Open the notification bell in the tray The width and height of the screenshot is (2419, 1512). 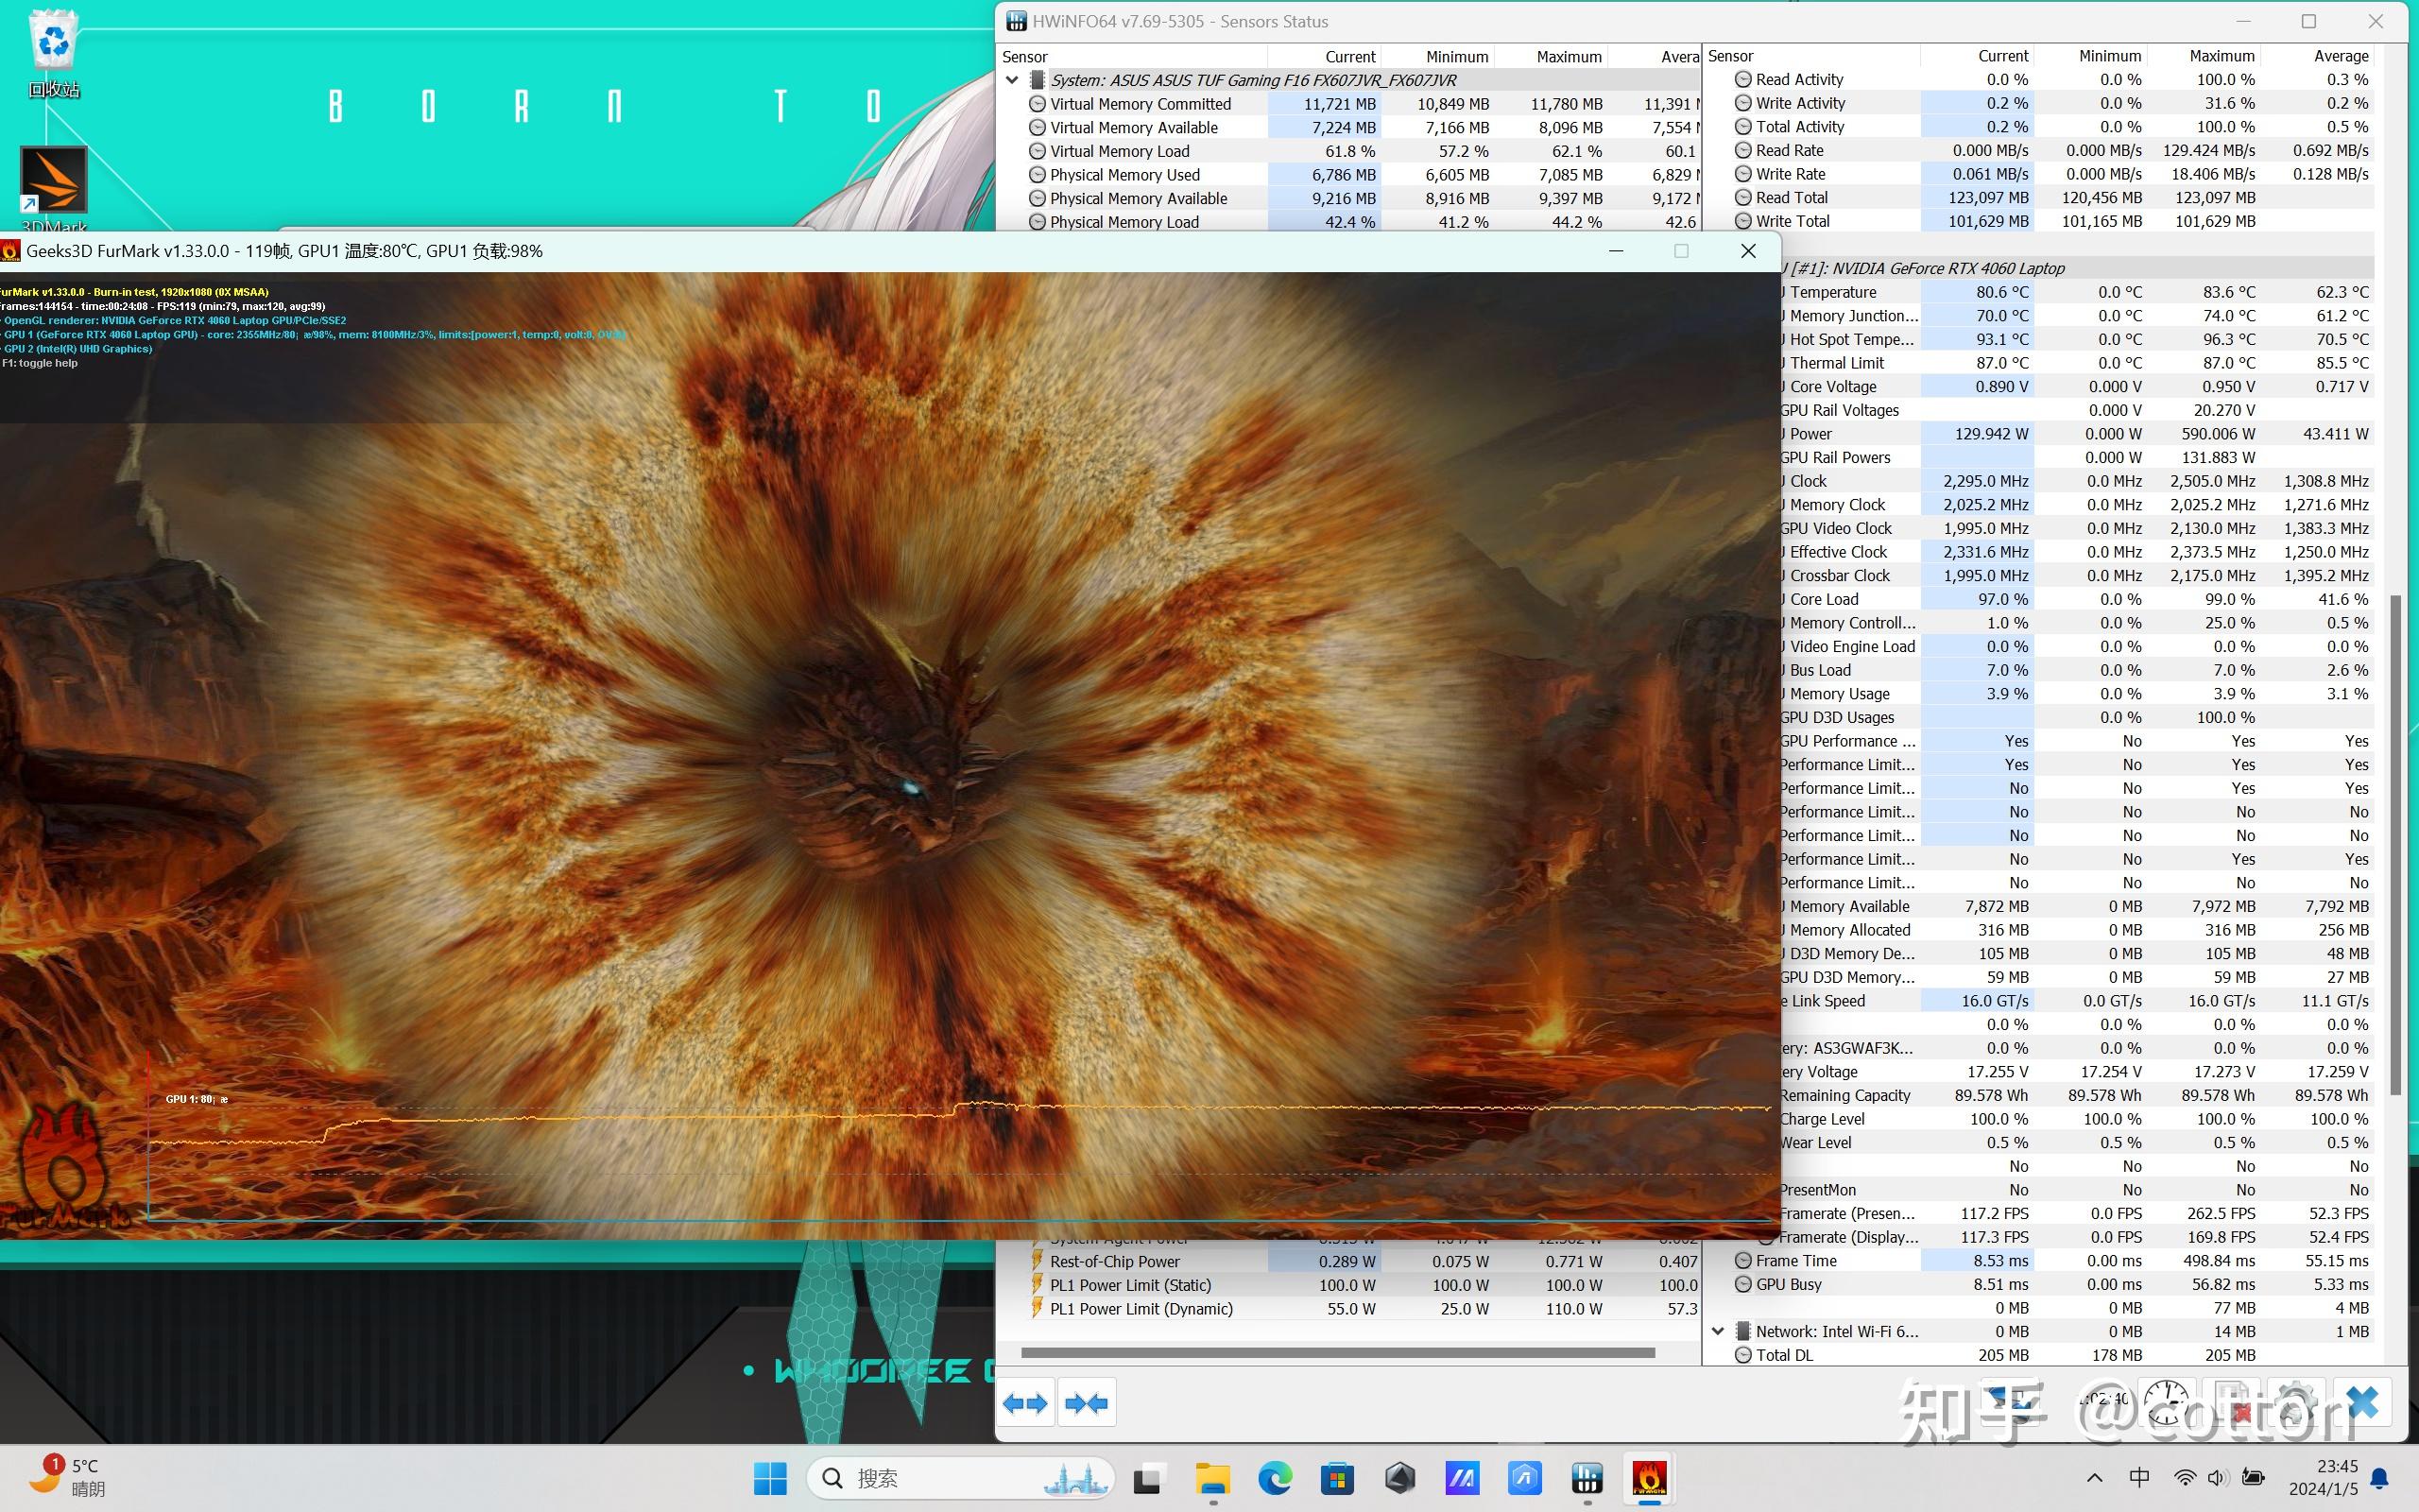tap(2380, 1478)
